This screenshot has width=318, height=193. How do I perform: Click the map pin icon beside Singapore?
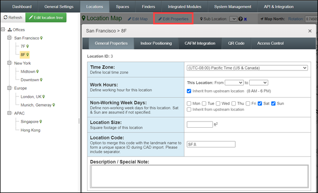41,121
